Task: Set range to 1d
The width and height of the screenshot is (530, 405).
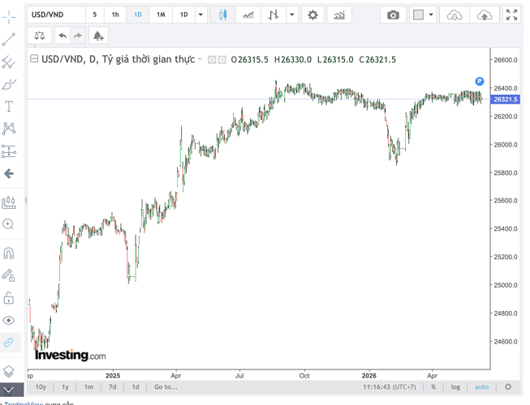Action: pos(136,387)
